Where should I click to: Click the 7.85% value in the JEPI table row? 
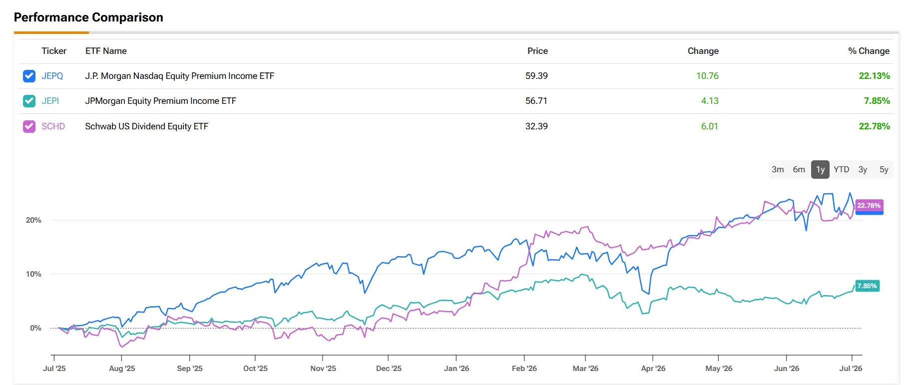(x=877, y=101)
